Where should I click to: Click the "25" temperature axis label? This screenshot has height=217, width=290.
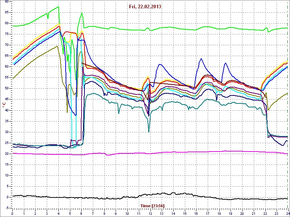[7, 143]
